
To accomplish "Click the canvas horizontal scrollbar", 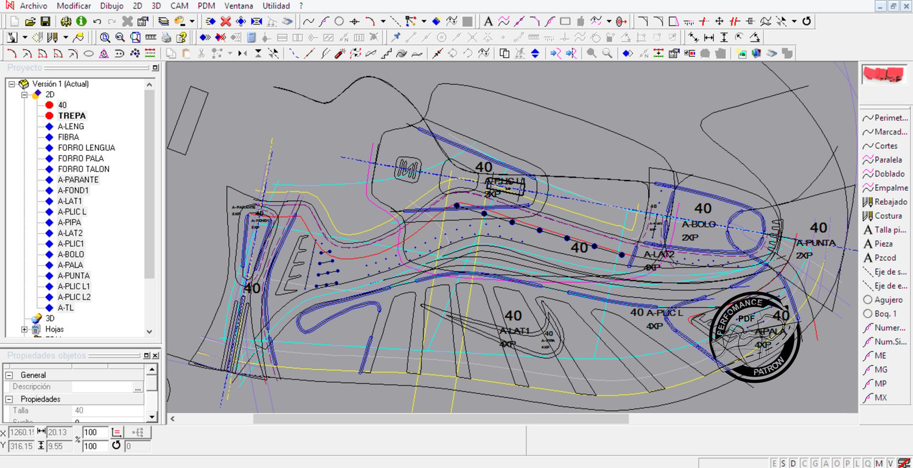I will pos(441,419).
